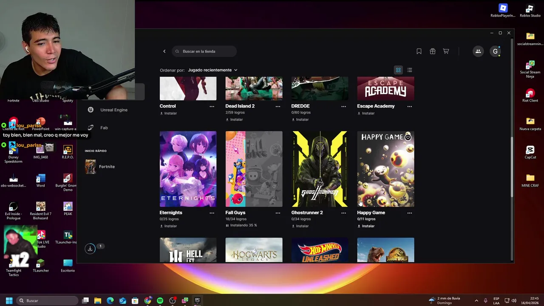The height and width of the screenshot is (306, 544).
Task: Open Microsoft Edge on taskbar
Action: pyautogui.click(x=110, y=300)
